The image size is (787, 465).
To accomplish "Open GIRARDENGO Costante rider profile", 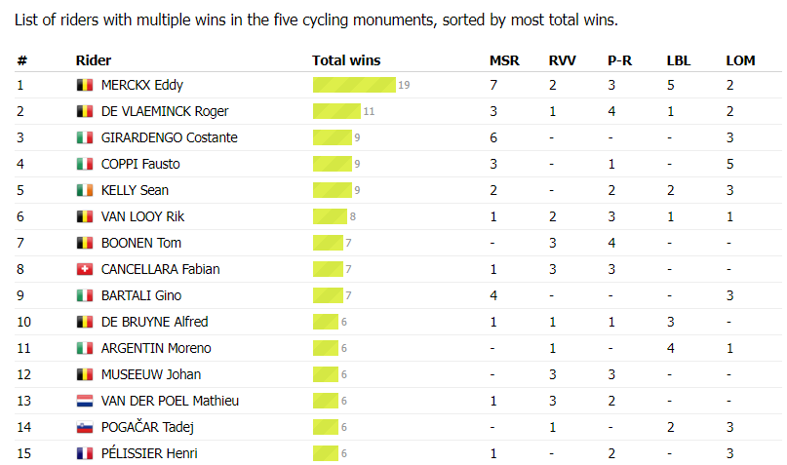I will pos(169,137).
